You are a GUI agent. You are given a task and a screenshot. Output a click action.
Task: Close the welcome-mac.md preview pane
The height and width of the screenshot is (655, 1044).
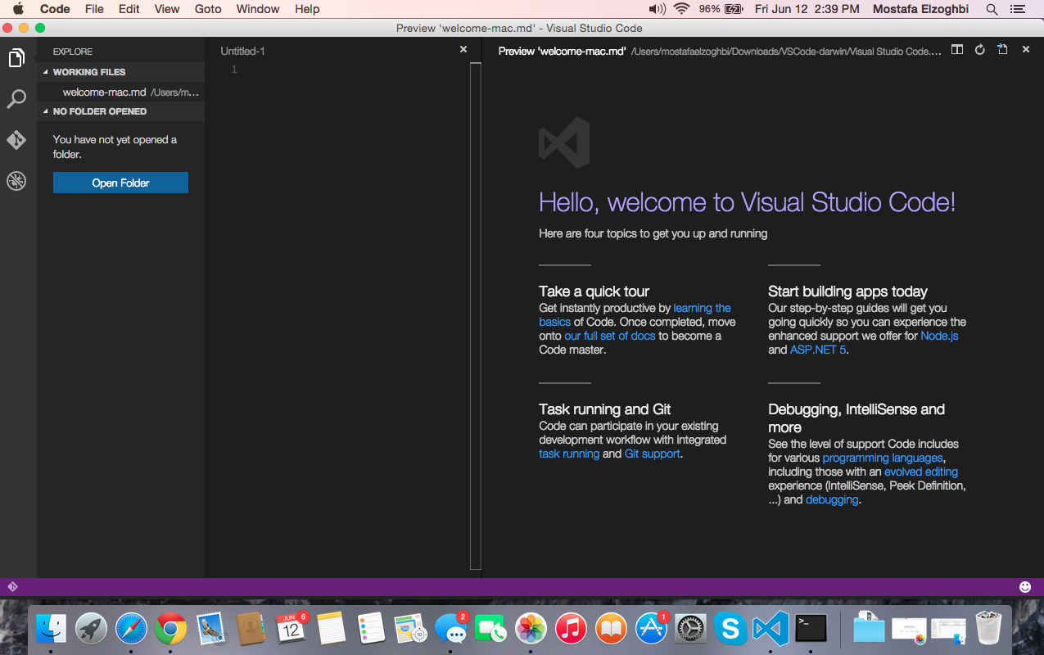tap(1025, 50)
